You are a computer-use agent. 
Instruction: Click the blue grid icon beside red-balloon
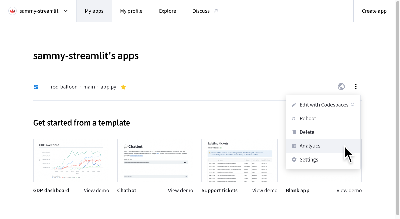coord(36,87)
